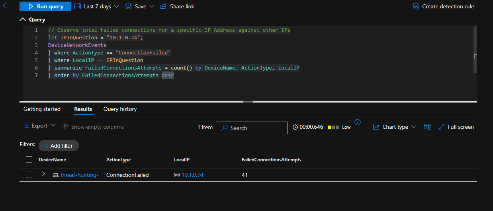The image size is (493, 211).
Task: Expand results to Full screen
Action: pyautogui.click(x=456, y=127)
